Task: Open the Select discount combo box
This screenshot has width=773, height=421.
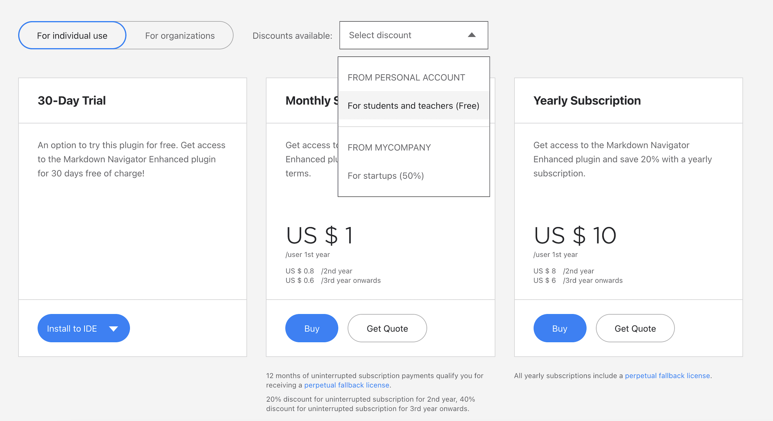Action: [414, 35]
